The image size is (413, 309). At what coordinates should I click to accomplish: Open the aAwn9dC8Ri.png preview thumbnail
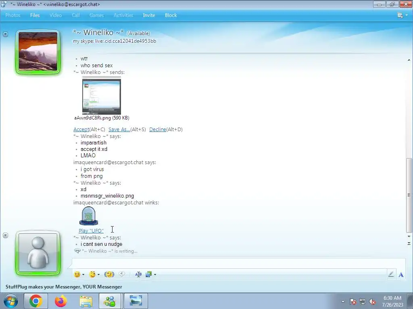pyautogui.click(x=101, y=96)
